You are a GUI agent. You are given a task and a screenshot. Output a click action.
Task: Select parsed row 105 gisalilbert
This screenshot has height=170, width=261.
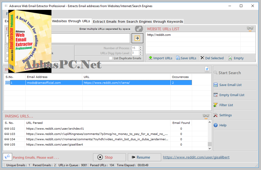click(x=98, y=145)
